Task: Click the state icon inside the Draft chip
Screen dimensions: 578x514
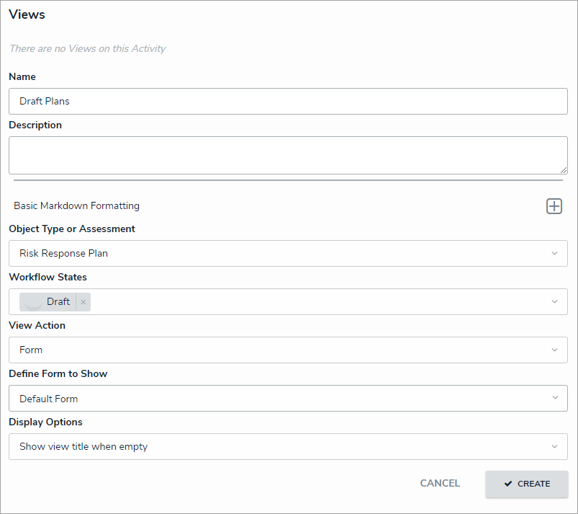Action: pyautogui.click(x=34, y=302)
